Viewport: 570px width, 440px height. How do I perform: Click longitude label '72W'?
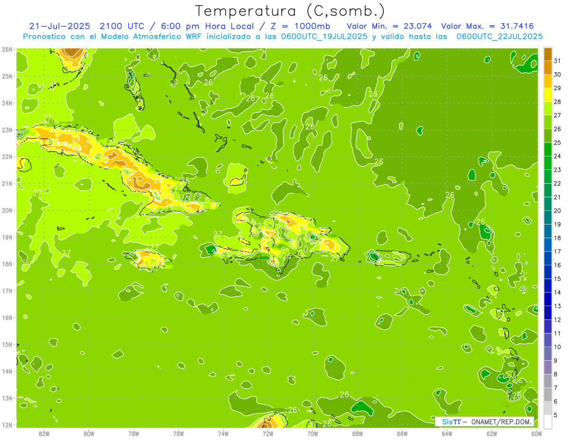coord(268,433)
